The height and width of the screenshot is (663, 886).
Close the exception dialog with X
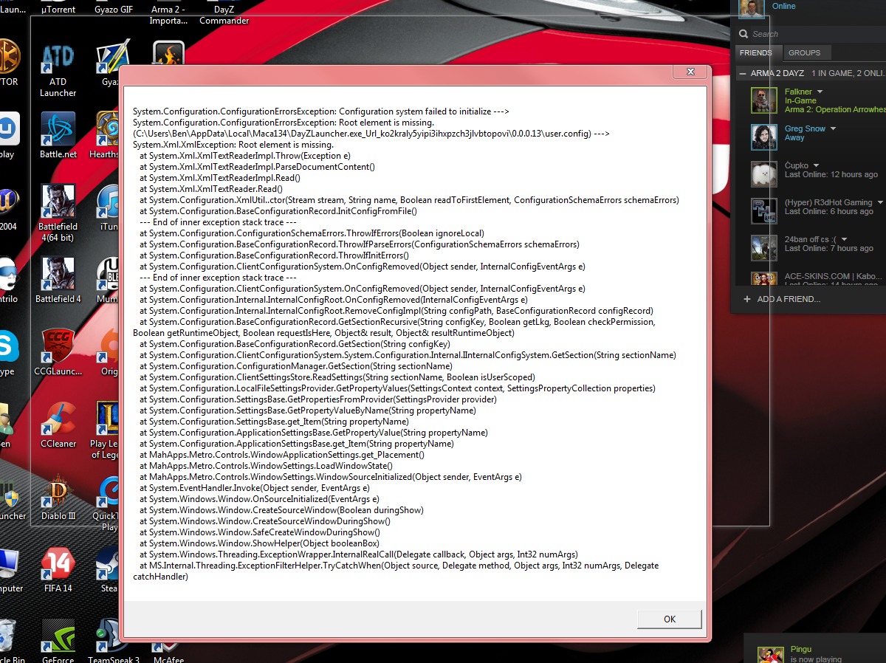(x=690, y=72)
